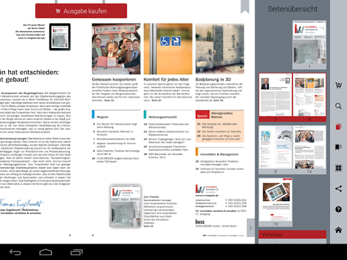347x260 pixels.
Task: Tap the shopping cart icon in sidebar
Action: tap(338, 85)
